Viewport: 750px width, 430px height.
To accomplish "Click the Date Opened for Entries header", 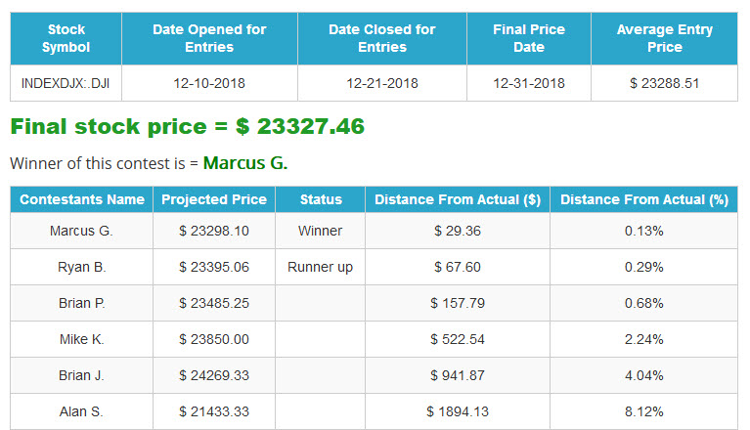I will pyautogui.click(x=209, y=38).
